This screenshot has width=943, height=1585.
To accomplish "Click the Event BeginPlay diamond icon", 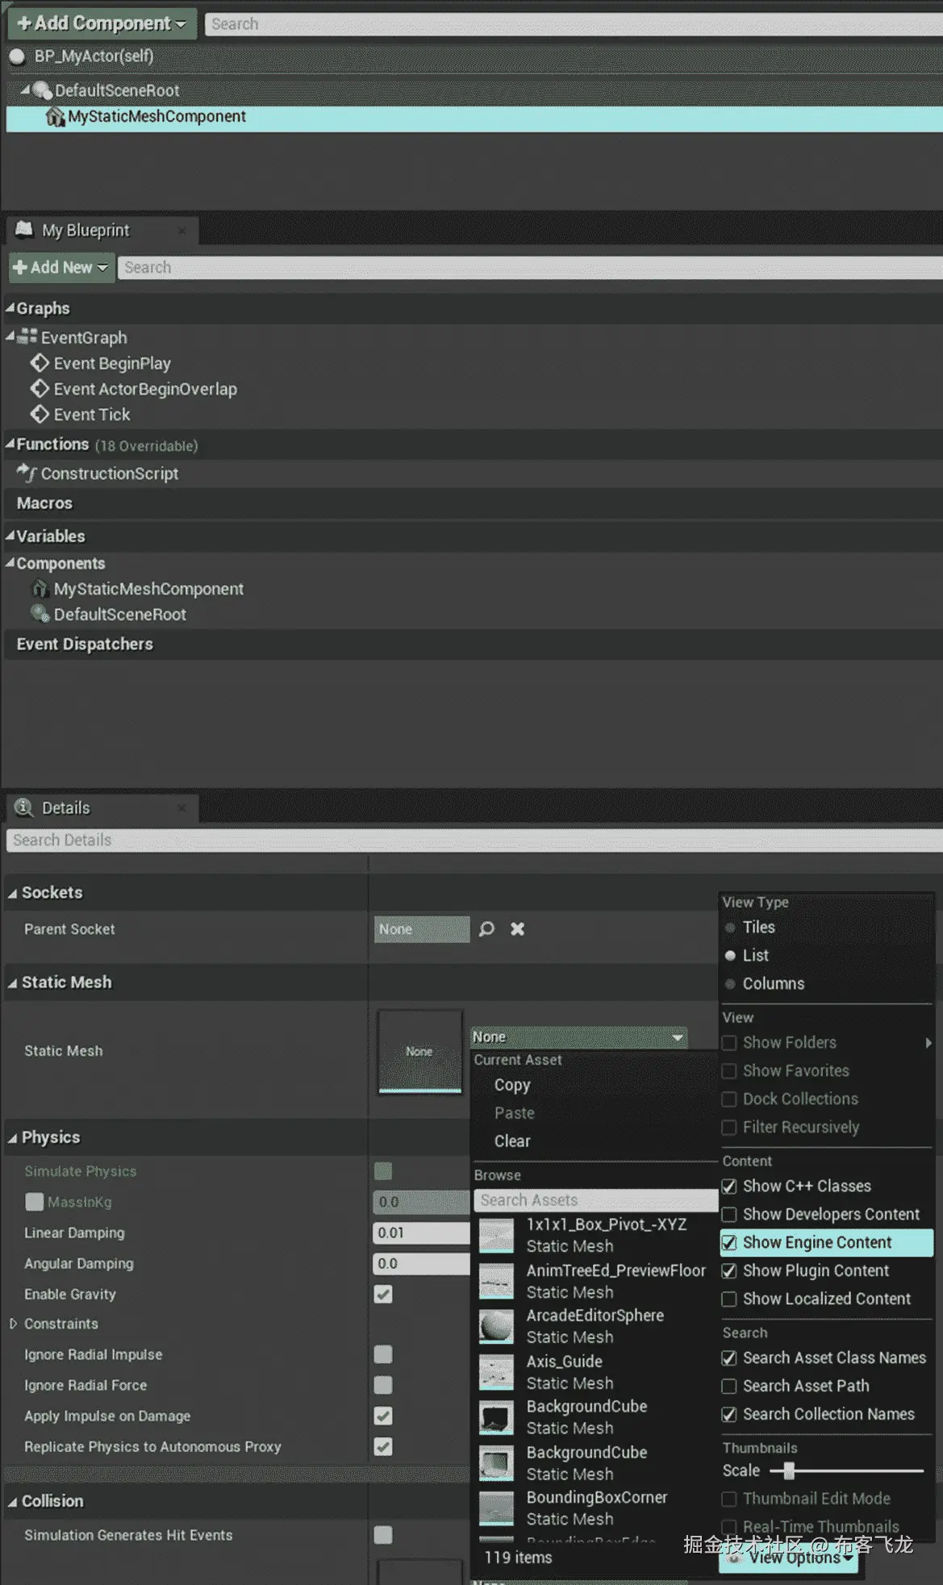I will coord(40,363).
